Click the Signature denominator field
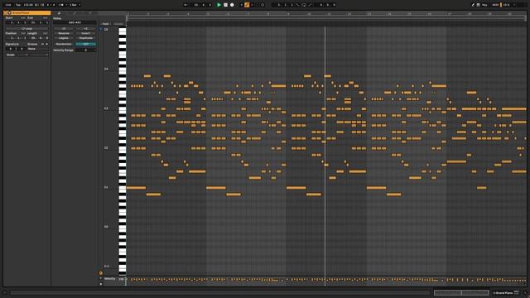 [22, 49]
